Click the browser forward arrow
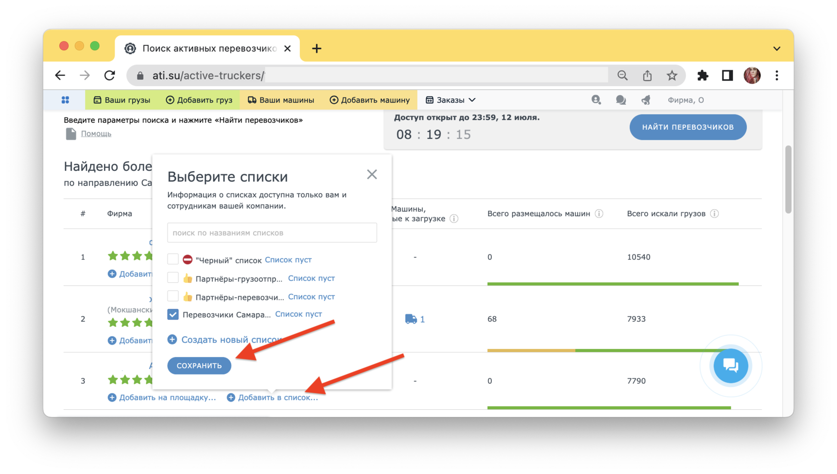This screenshot has width=837, height=474. tap(85, 75)
